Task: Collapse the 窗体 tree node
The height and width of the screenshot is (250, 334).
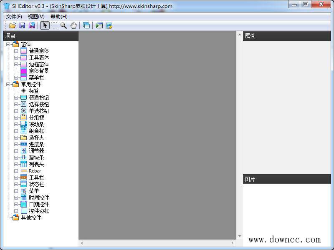Action: pyautogui.click(x=9, y=44)
